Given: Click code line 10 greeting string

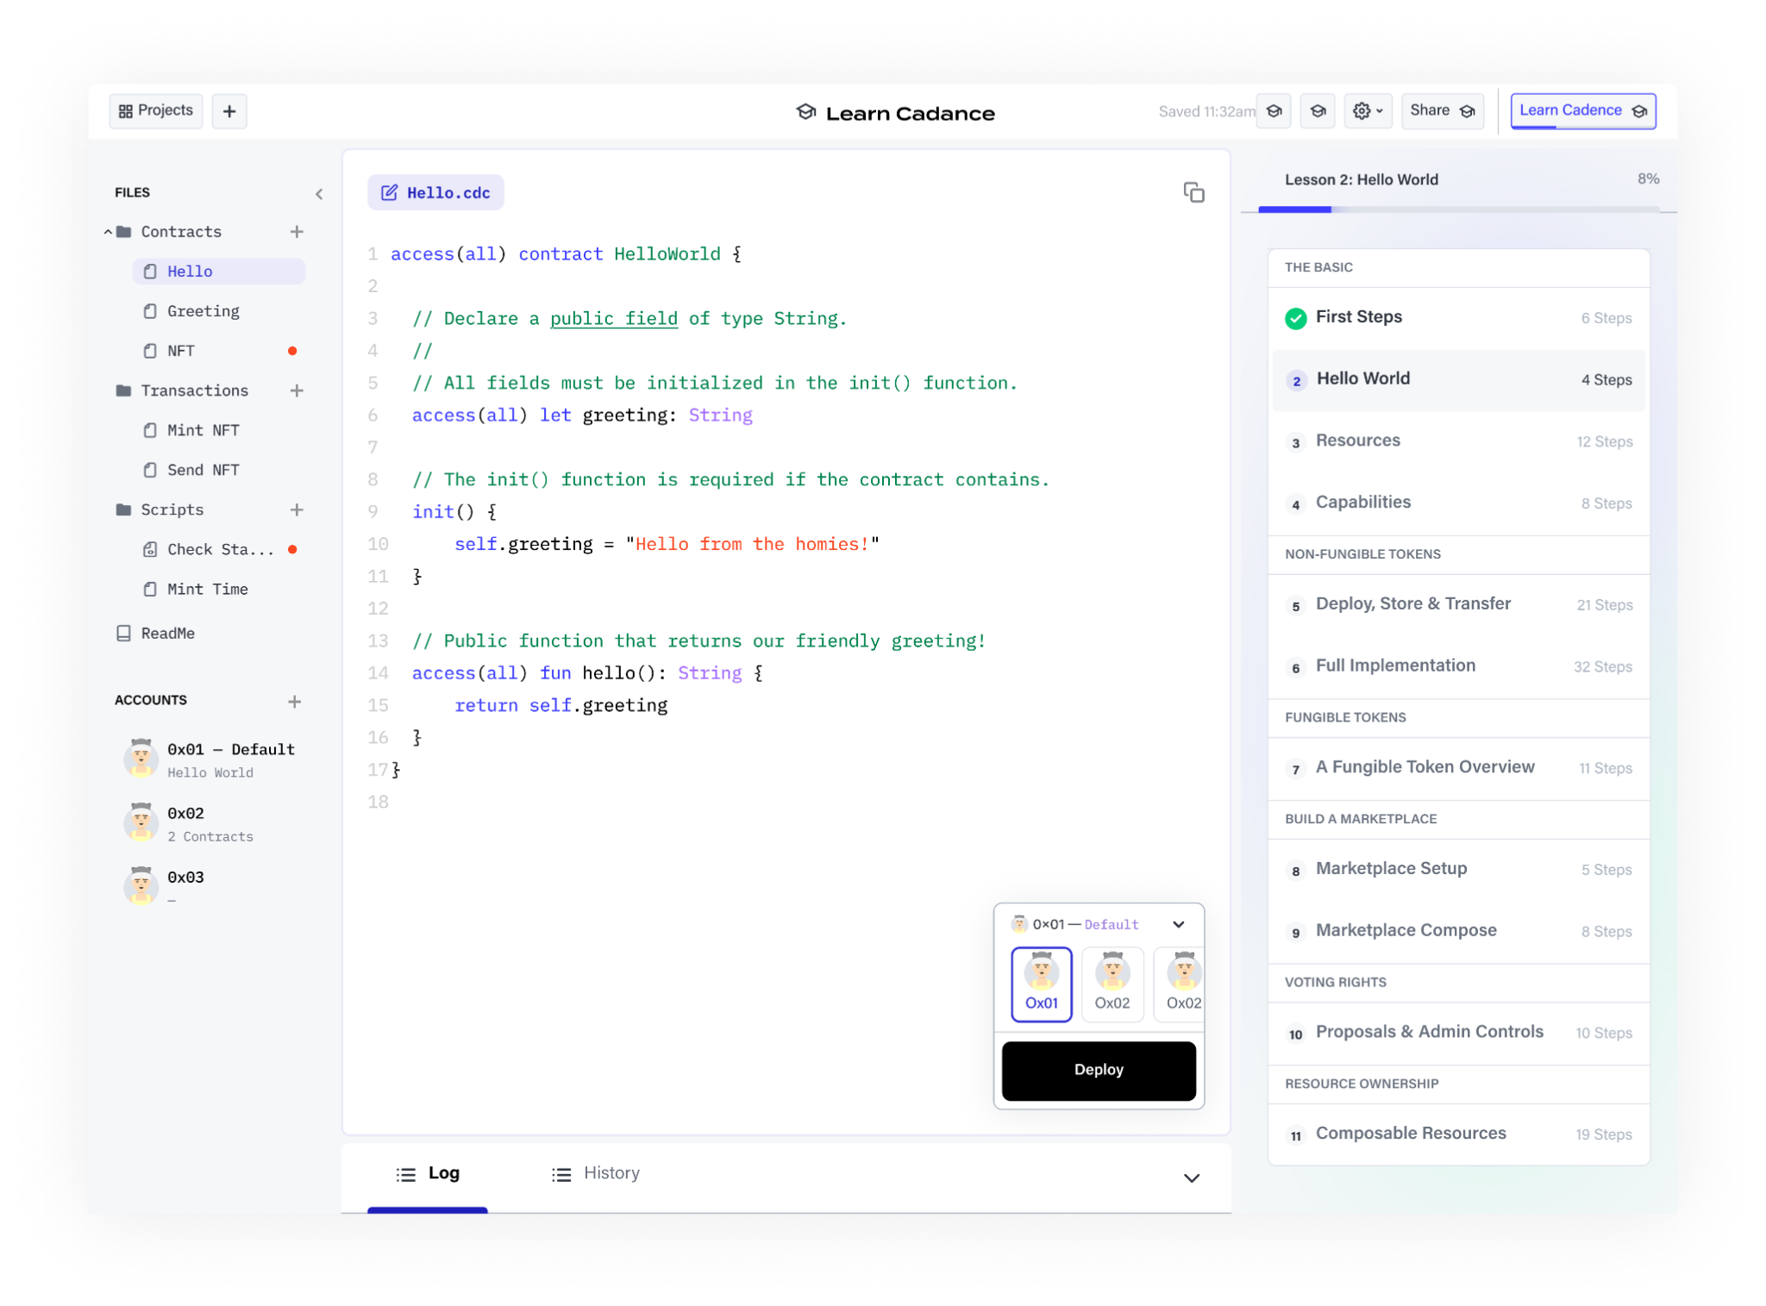Looking at the screenshot, I should point(752,544).
